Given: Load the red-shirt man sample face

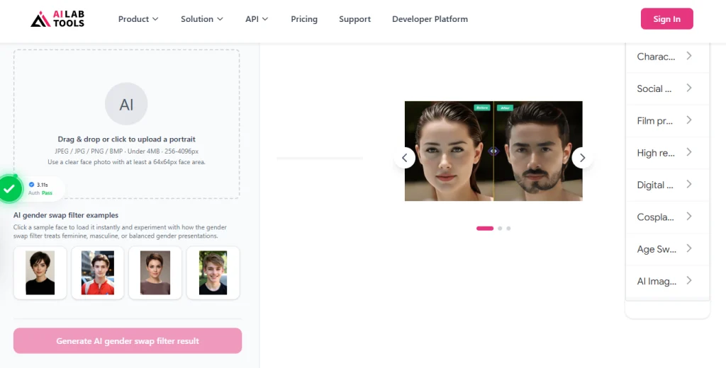Looking at the screenshot, I should (x=98, y=272).
